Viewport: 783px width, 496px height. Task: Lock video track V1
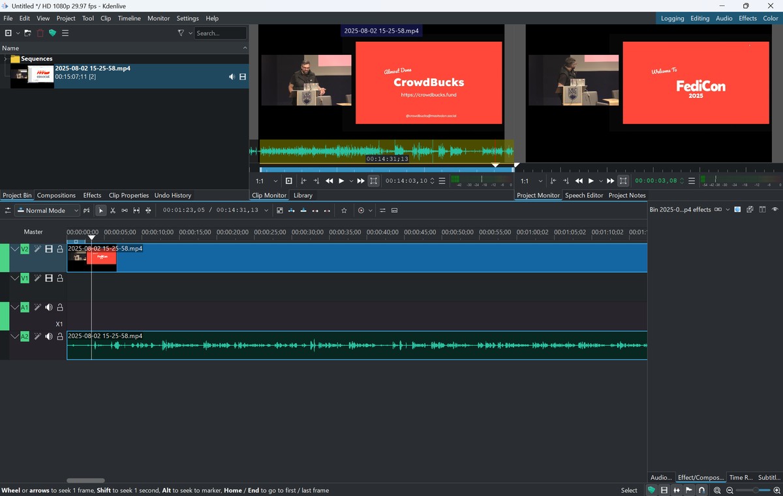(x=60, y=279)
